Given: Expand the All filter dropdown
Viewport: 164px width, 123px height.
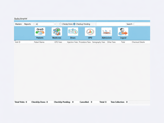Looking at the screenshot, I should pyautogui.click(x=55, y=24).
